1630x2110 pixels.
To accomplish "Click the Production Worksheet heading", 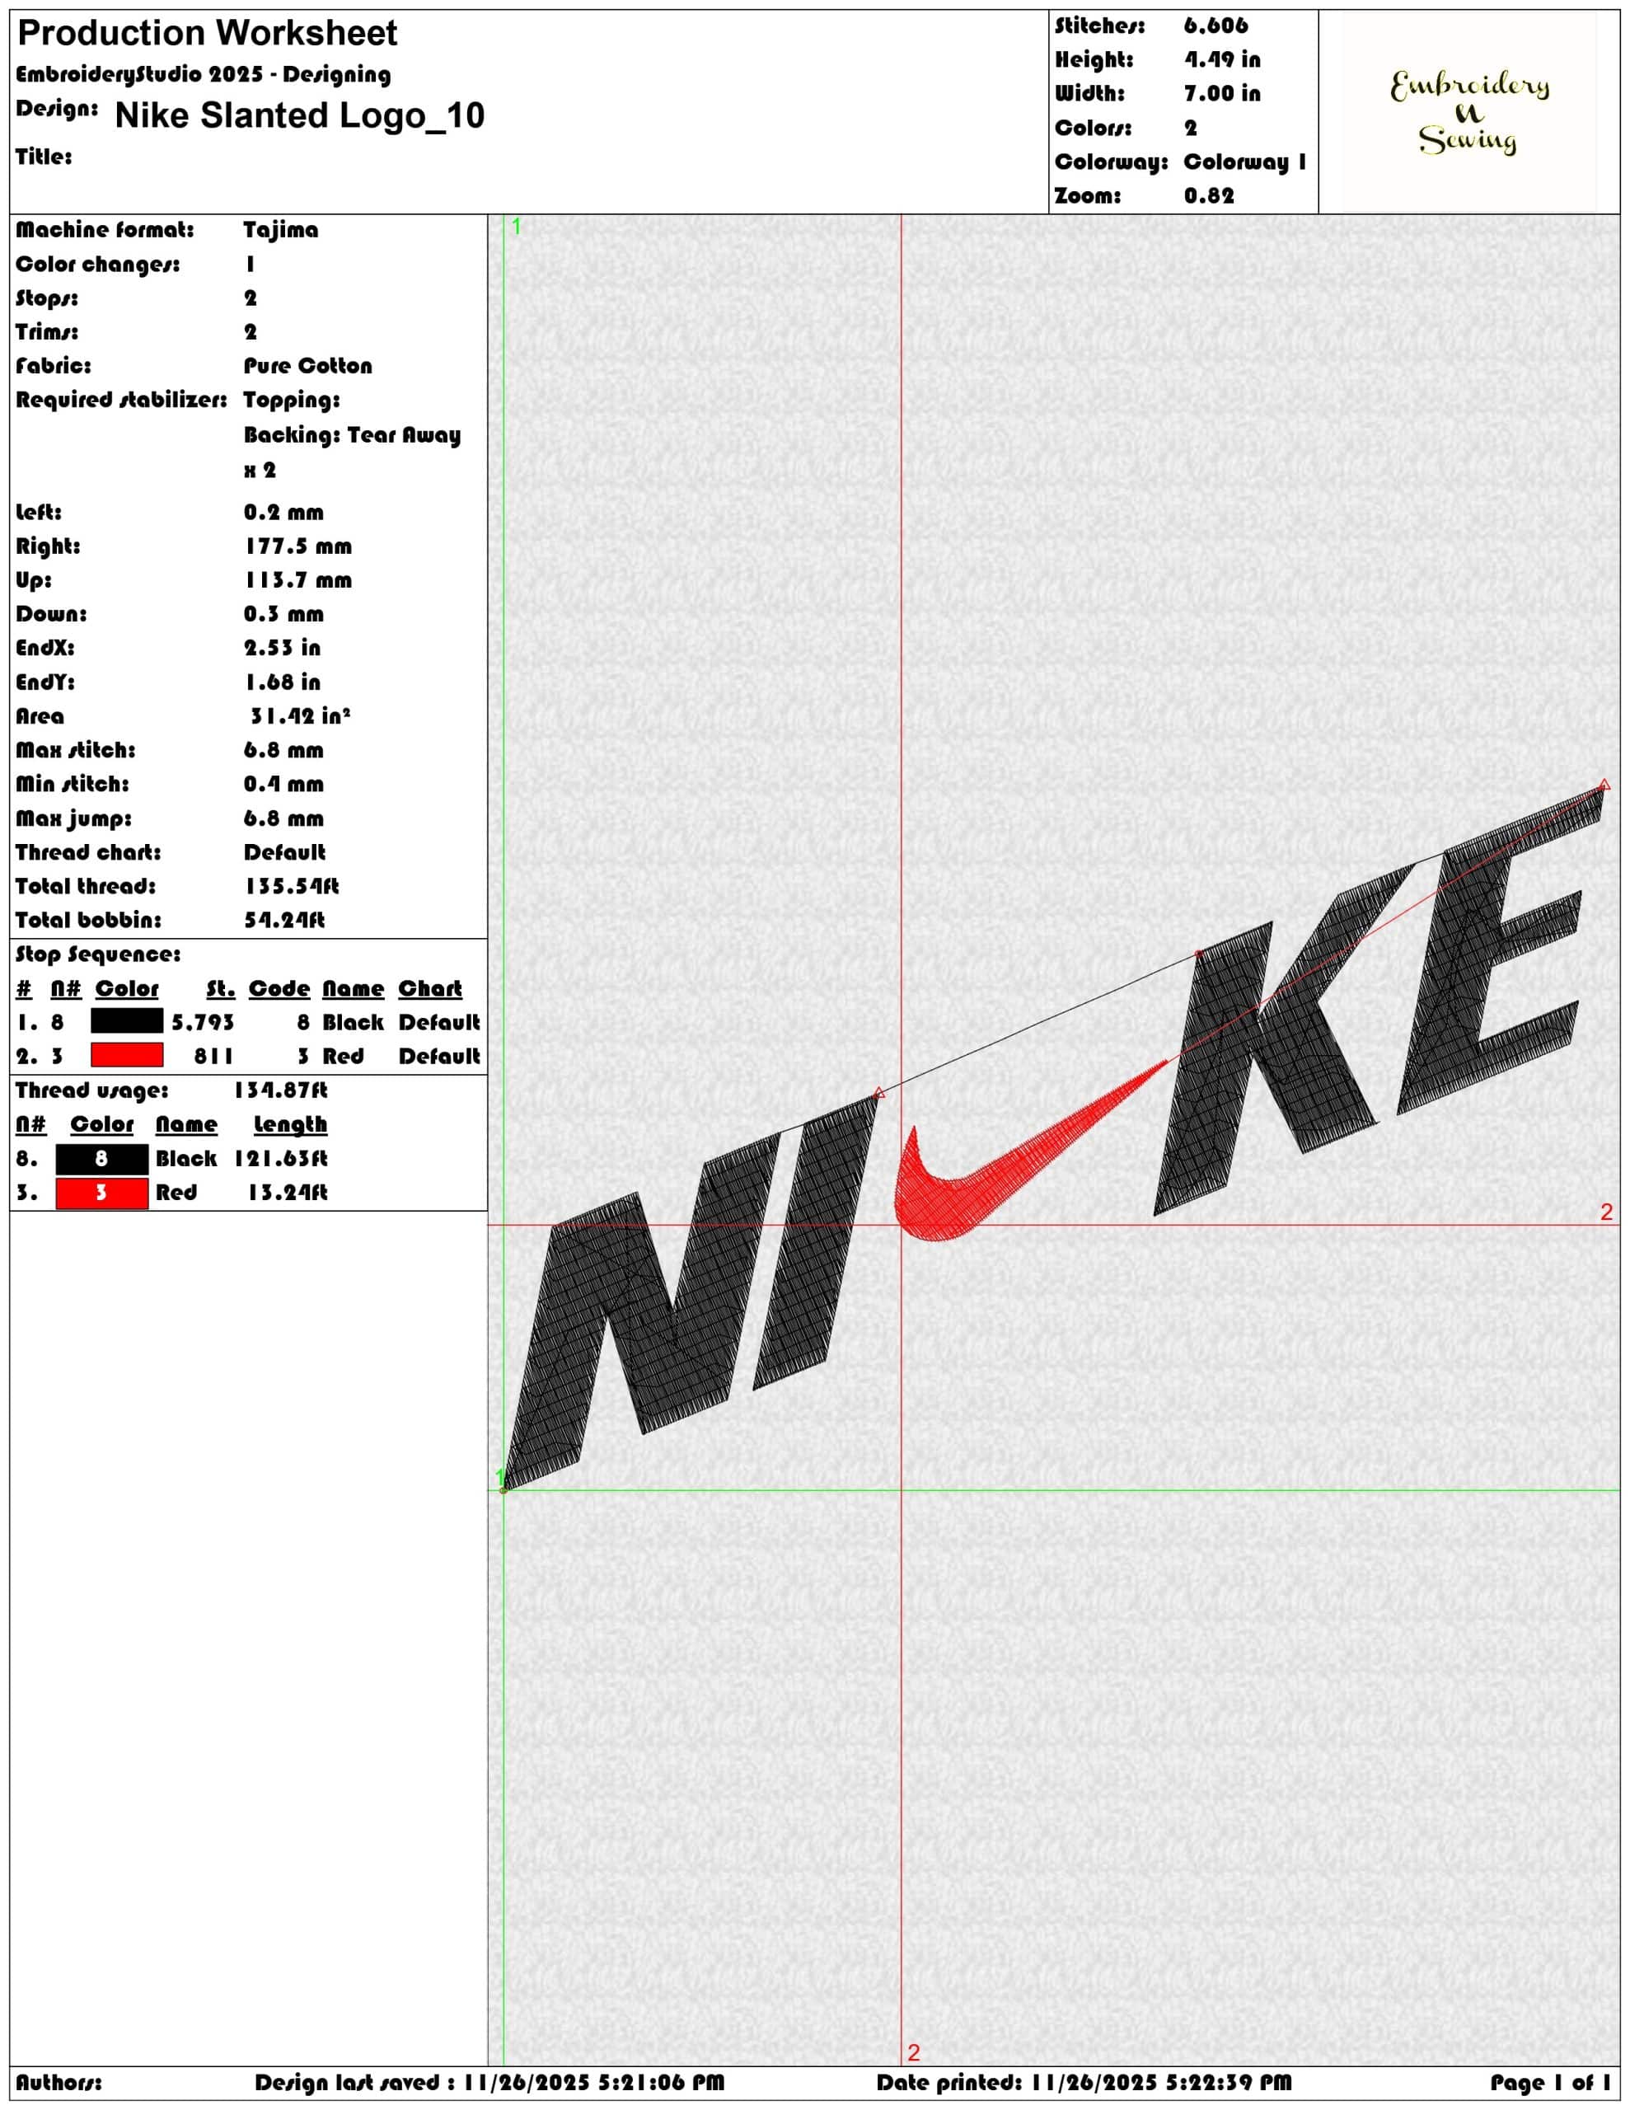I will coord(207,34).
